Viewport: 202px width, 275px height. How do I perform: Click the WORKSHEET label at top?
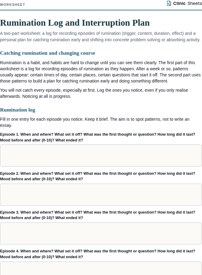13,5
